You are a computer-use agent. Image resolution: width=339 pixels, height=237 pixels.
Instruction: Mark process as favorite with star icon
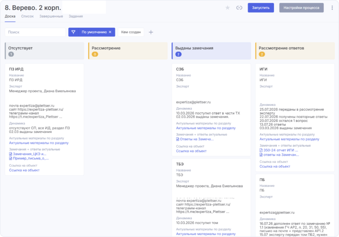click(x=228, y=8)
